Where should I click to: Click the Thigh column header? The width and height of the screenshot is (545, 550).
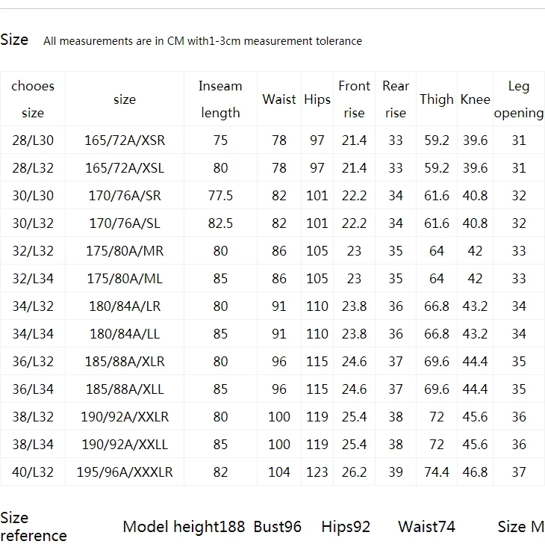436,99
